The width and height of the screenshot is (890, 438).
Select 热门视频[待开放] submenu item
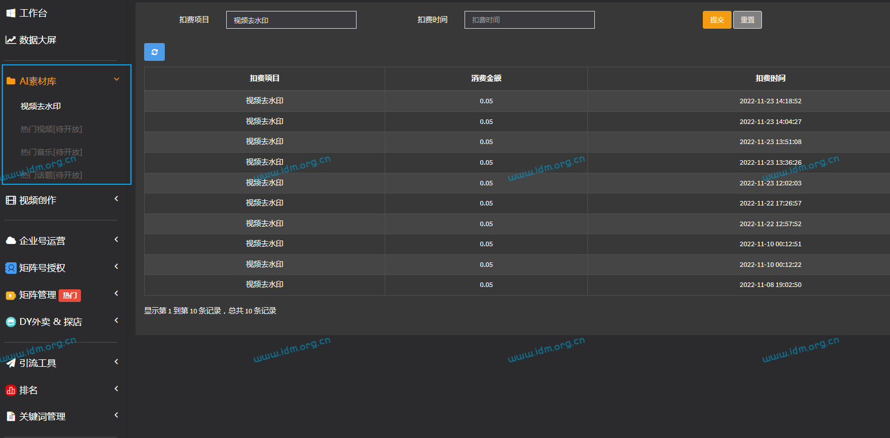(51, 129)
